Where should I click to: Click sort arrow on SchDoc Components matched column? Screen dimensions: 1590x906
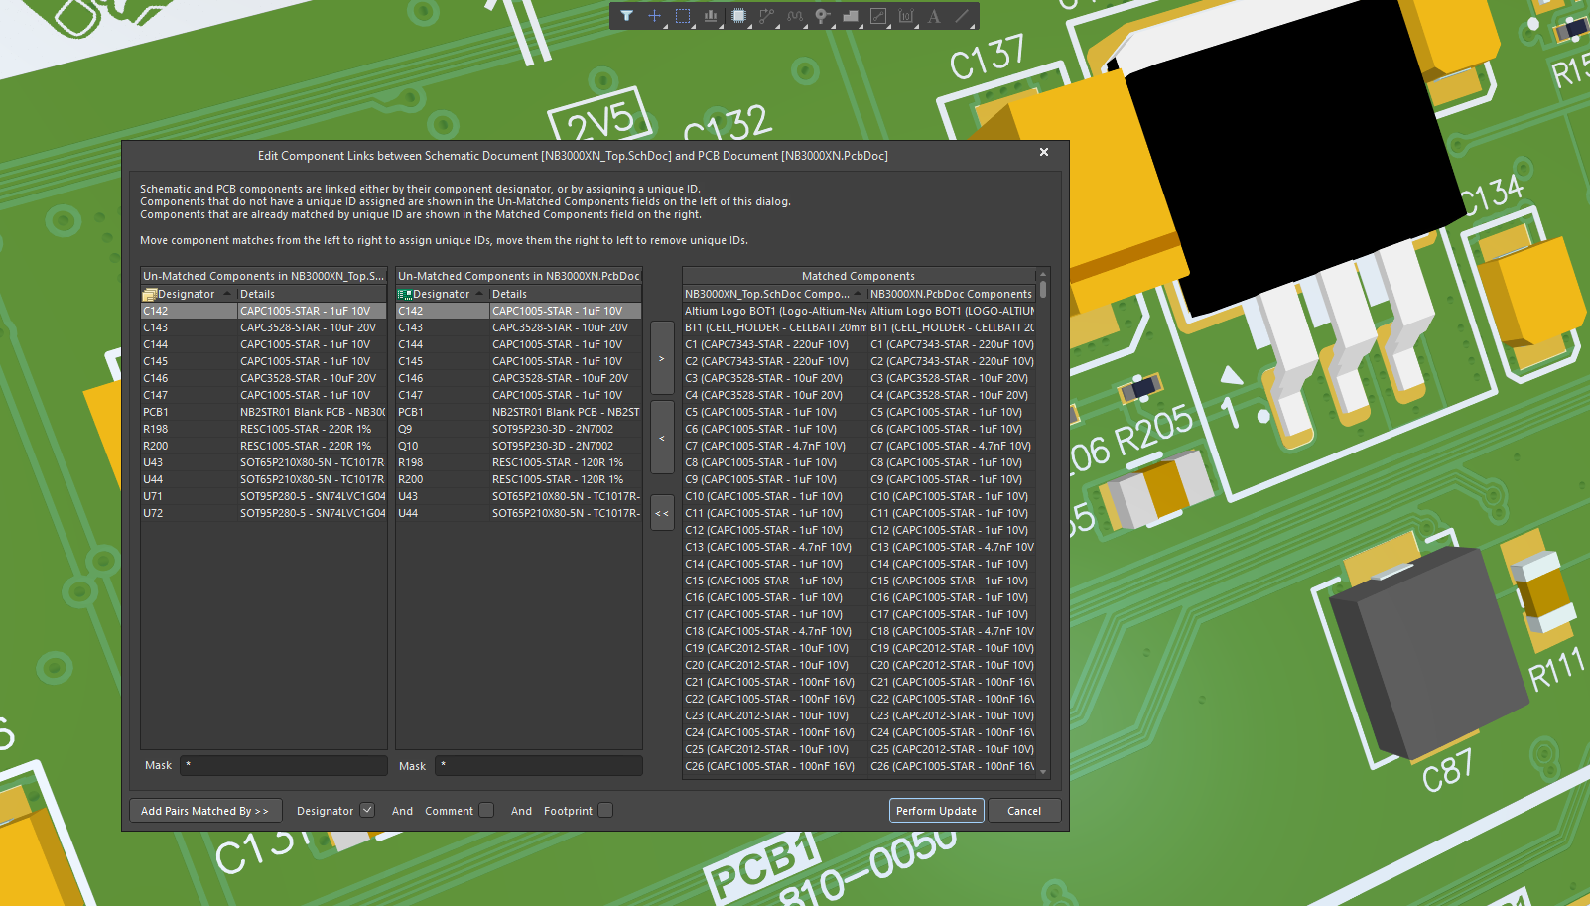[x=859, y=294]
